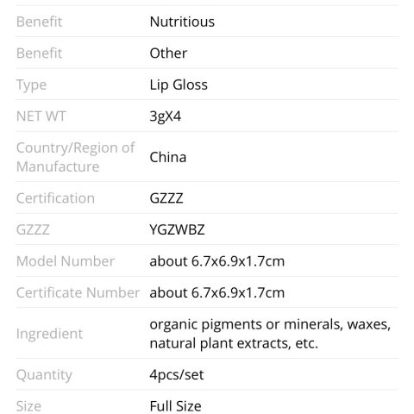Select the 4pcs/set quantity value
The image size is (414, 414).
[177, 375]
